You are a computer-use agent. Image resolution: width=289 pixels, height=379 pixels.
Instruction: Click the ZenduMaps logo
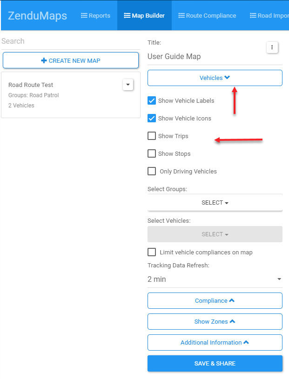pos(38,16)
